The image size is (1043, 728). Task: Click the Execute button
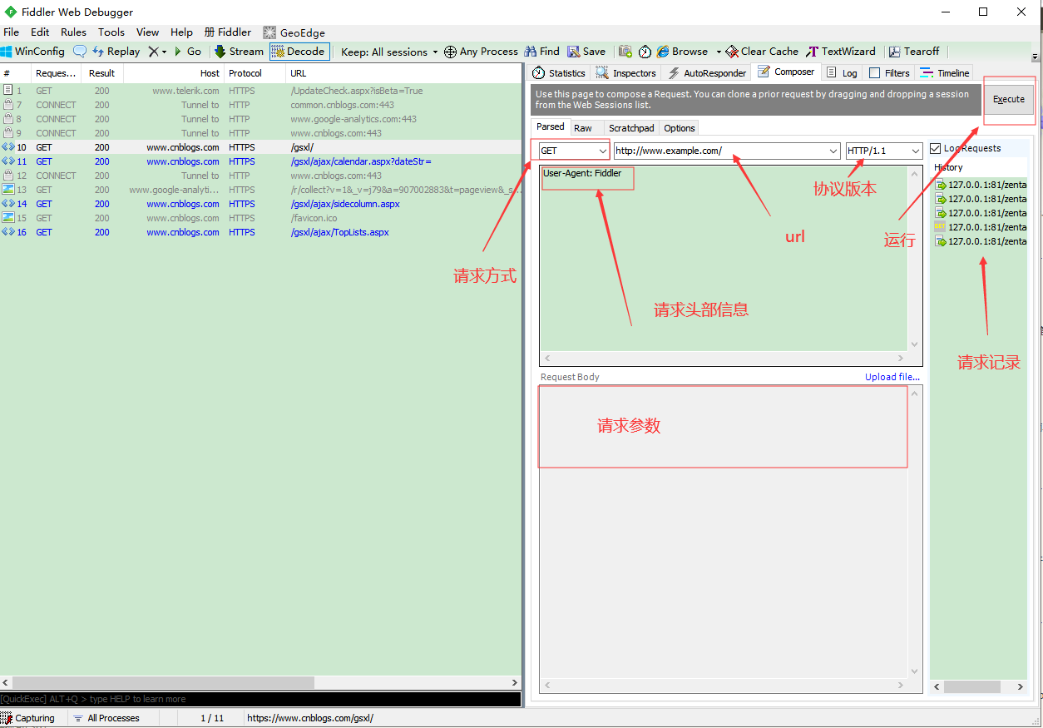click(1009, 99)
